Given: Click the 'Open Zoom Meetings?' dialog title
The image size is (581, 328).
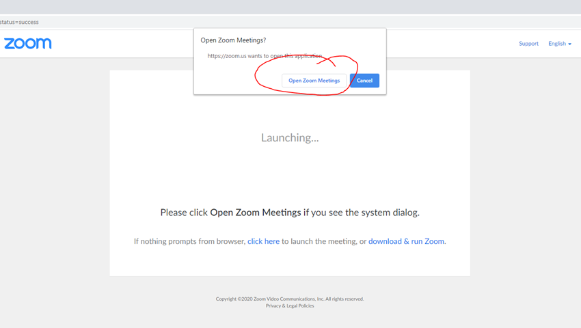Looking at the screenshot, I should click(x=233, y=40).
